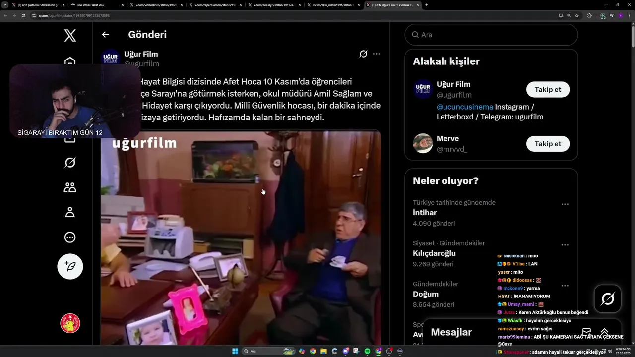This screenshot has width=635, height=357.
Task: Go back using the Gönderi arrow
Action: pyautogui.click(x=105, y=35)
